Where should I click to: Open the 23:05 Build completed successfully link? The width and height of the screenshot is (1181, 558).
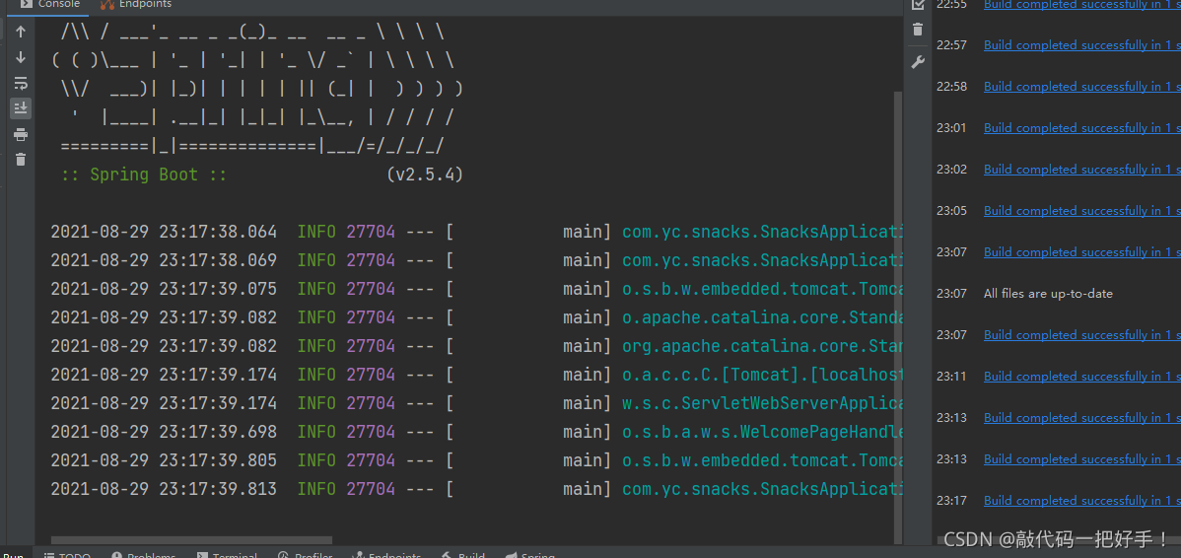[x=1082, y=211]
